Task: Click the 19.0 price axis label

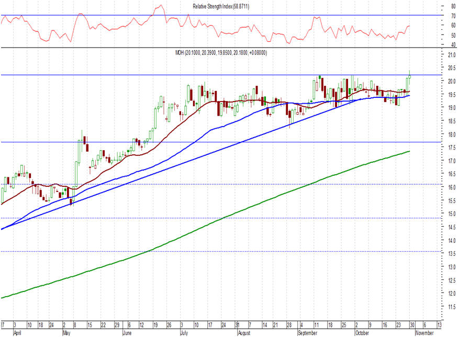Action: tap(452, 108)
